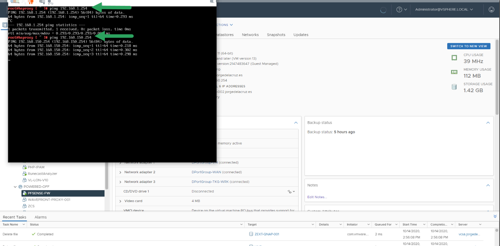
Task: Collapse the VM Hardware panel chevron
Action: [x=296, y=123]
